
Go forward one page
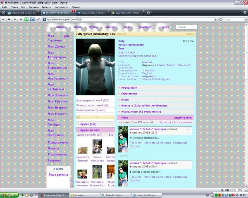coord(15,19)
